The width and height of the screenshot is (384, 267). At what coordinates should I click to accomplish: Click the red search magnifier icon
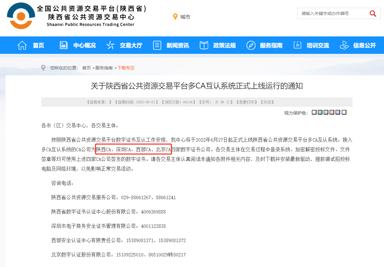[x=372, y=13]
